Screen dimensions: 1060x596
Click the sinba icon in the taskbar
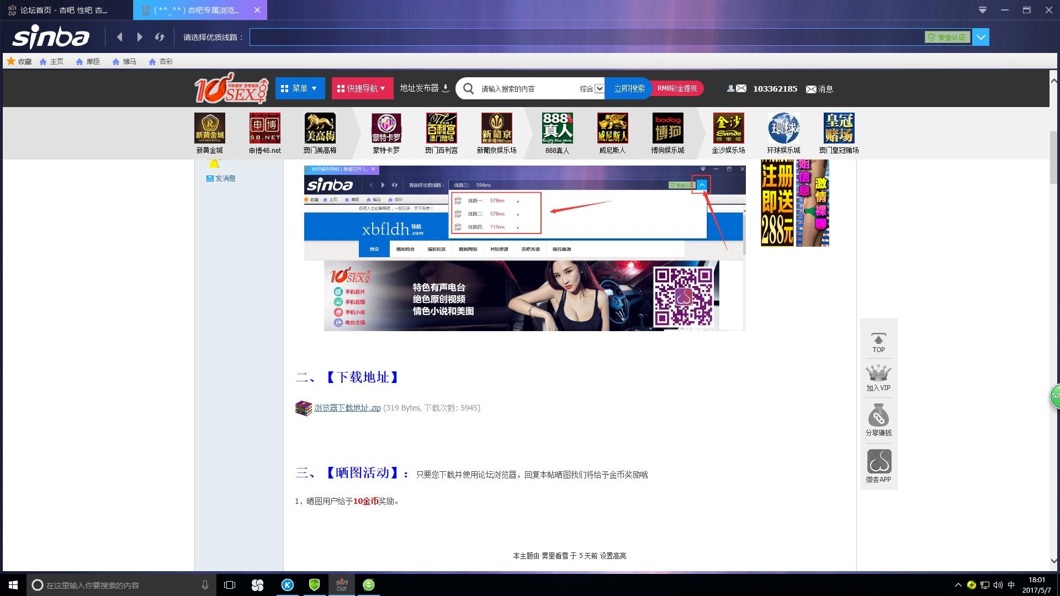click(x=341, y=585)
